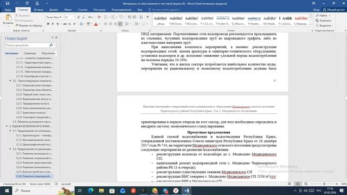Open the Файл tab
The image size is (347, 195).
pyautogui.click(x=8, y=10)
